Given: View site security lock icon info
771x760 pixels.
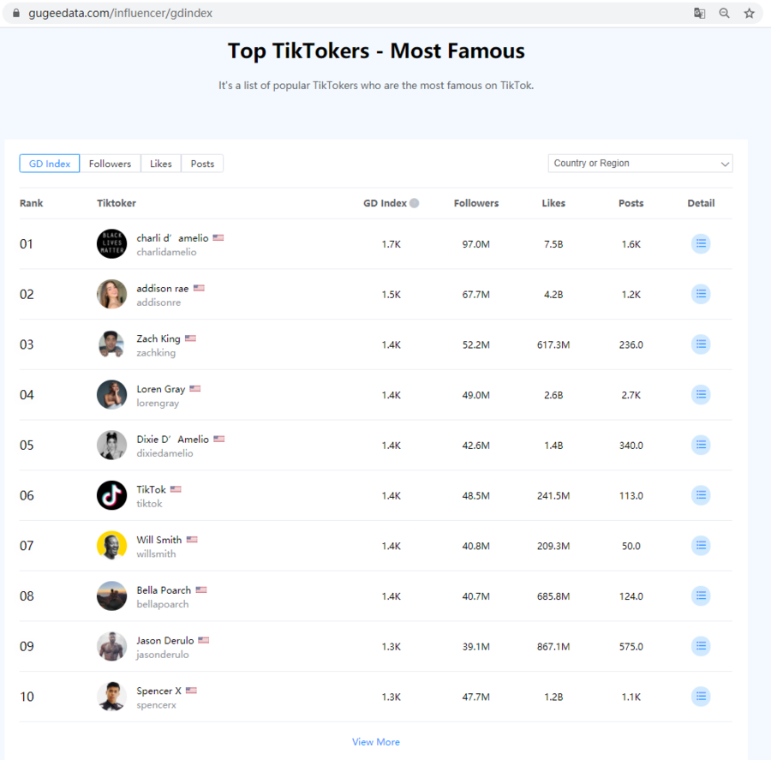Looking at the screenshot, I should click(15, 14).
